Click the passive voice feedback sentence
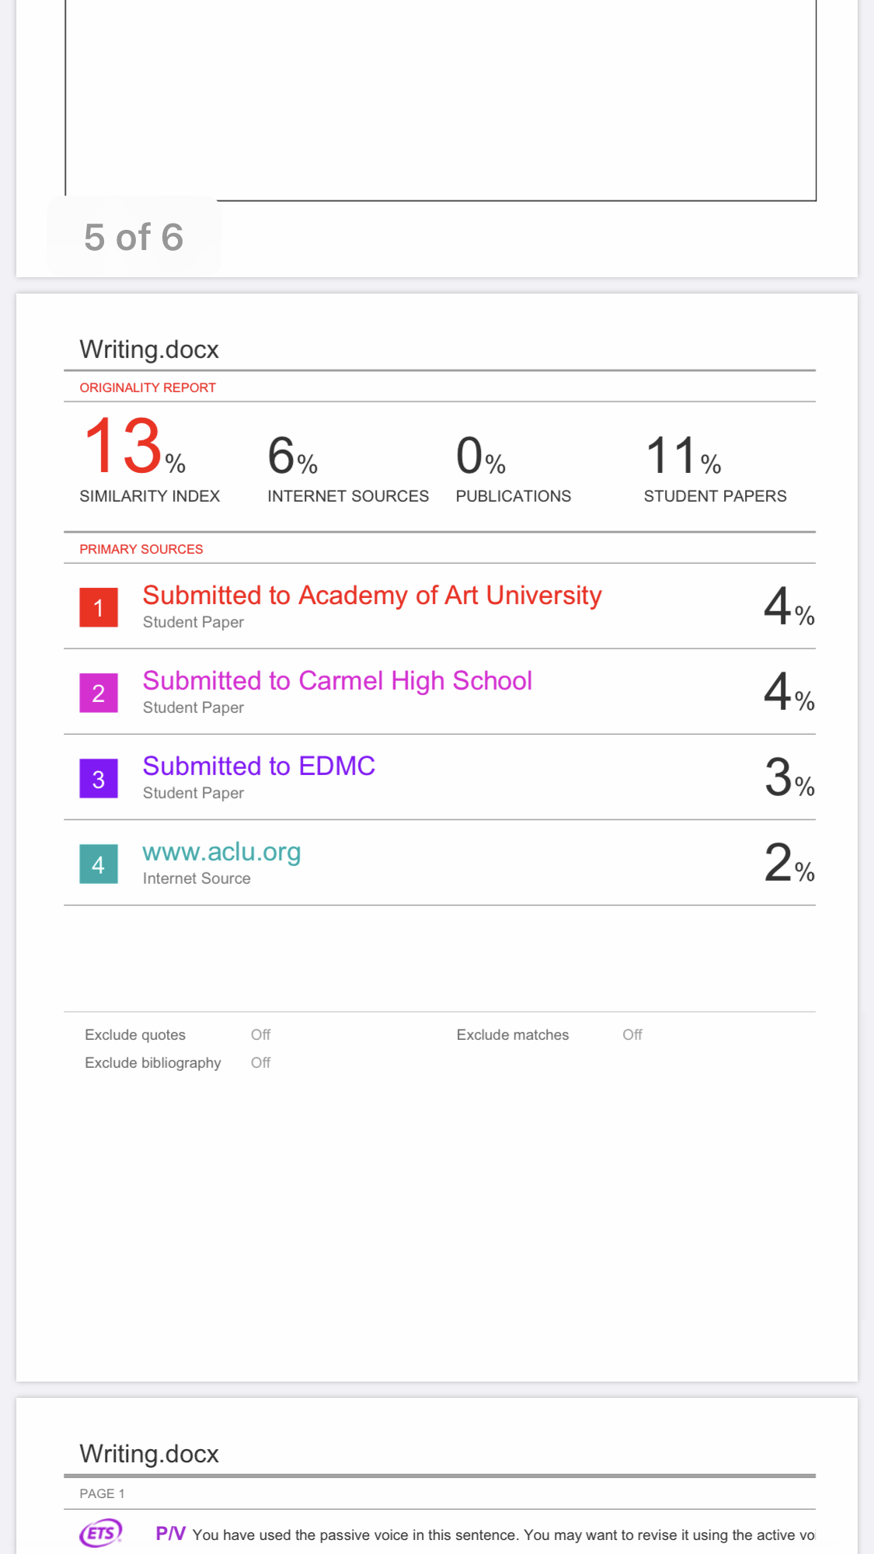The image size is (874, 1554). [x=503, y=1535]
